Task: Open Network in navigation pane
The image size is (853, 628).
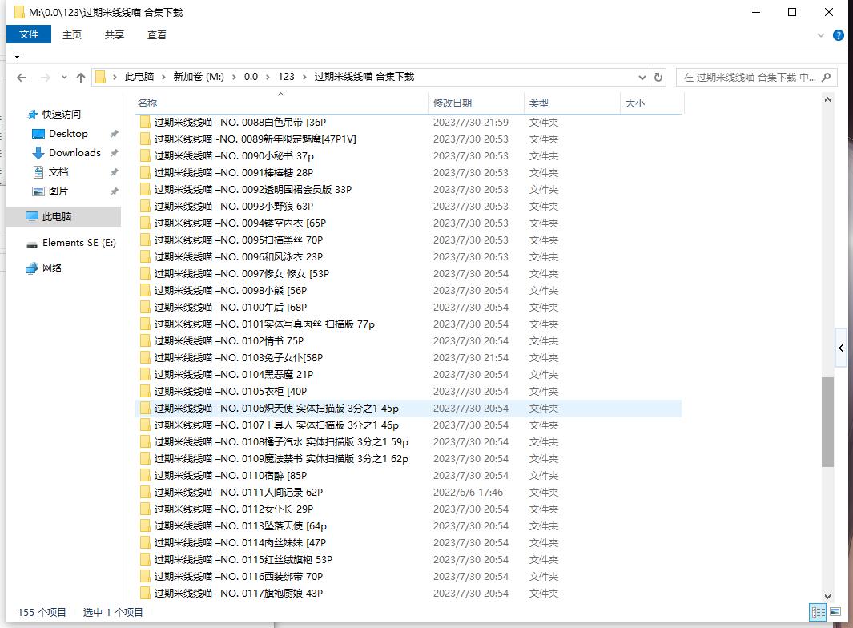Action: pos(52,268)
